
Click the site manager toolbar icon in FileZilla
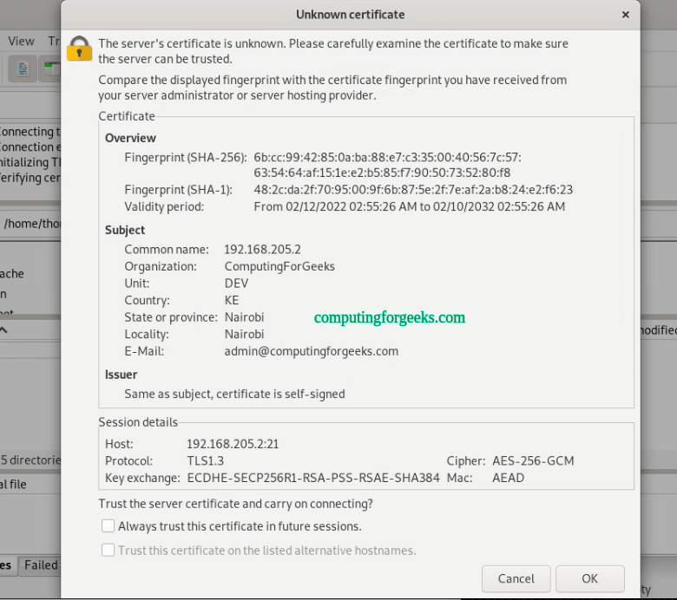(x=23, y=68)
